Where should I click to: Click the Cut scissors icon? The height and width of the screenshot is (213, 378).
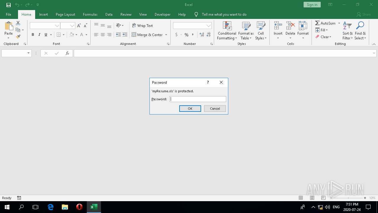(x=18, y=23)
